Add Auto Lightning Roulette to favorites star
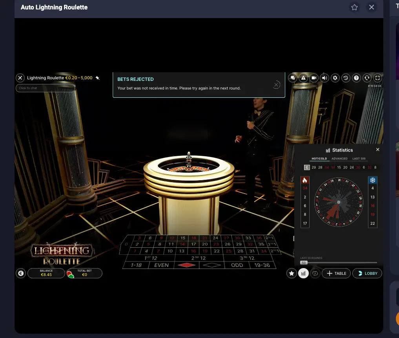The image size is (399, 338). 354,7
